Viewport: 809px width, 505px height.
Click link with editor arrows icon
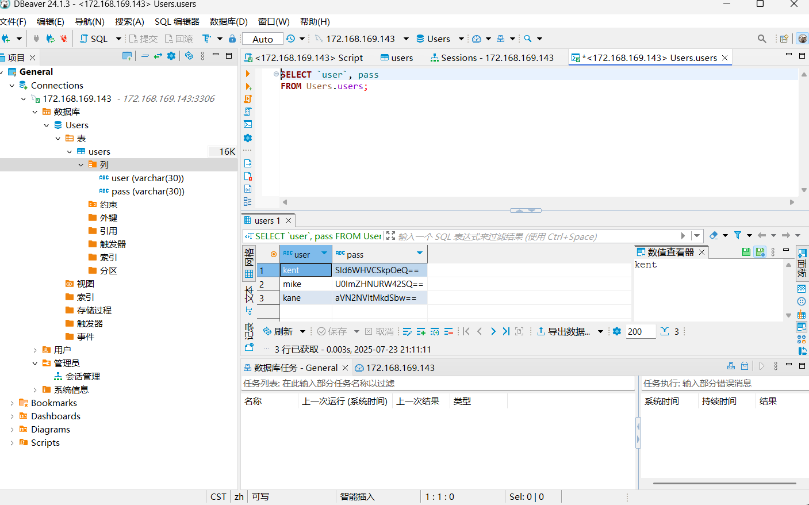[x=158, y=56]
